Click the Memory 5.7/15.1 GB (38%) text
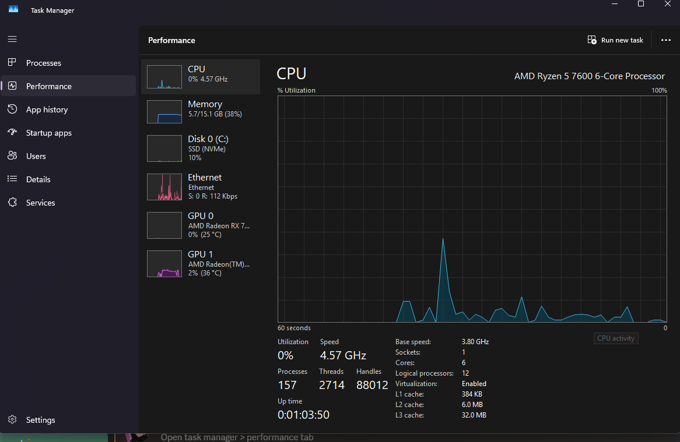Image resolution: width=680 pixels, height=442 pixels. (x=215, y=114)
